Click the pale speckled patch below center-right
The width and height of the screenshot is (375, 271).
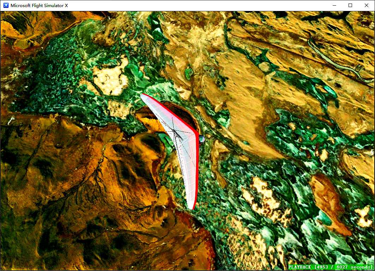(265, 198)
